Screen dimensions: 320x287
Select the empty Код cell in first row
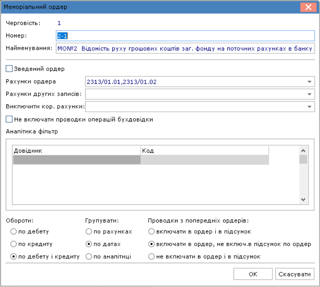(x=205, y=160)
